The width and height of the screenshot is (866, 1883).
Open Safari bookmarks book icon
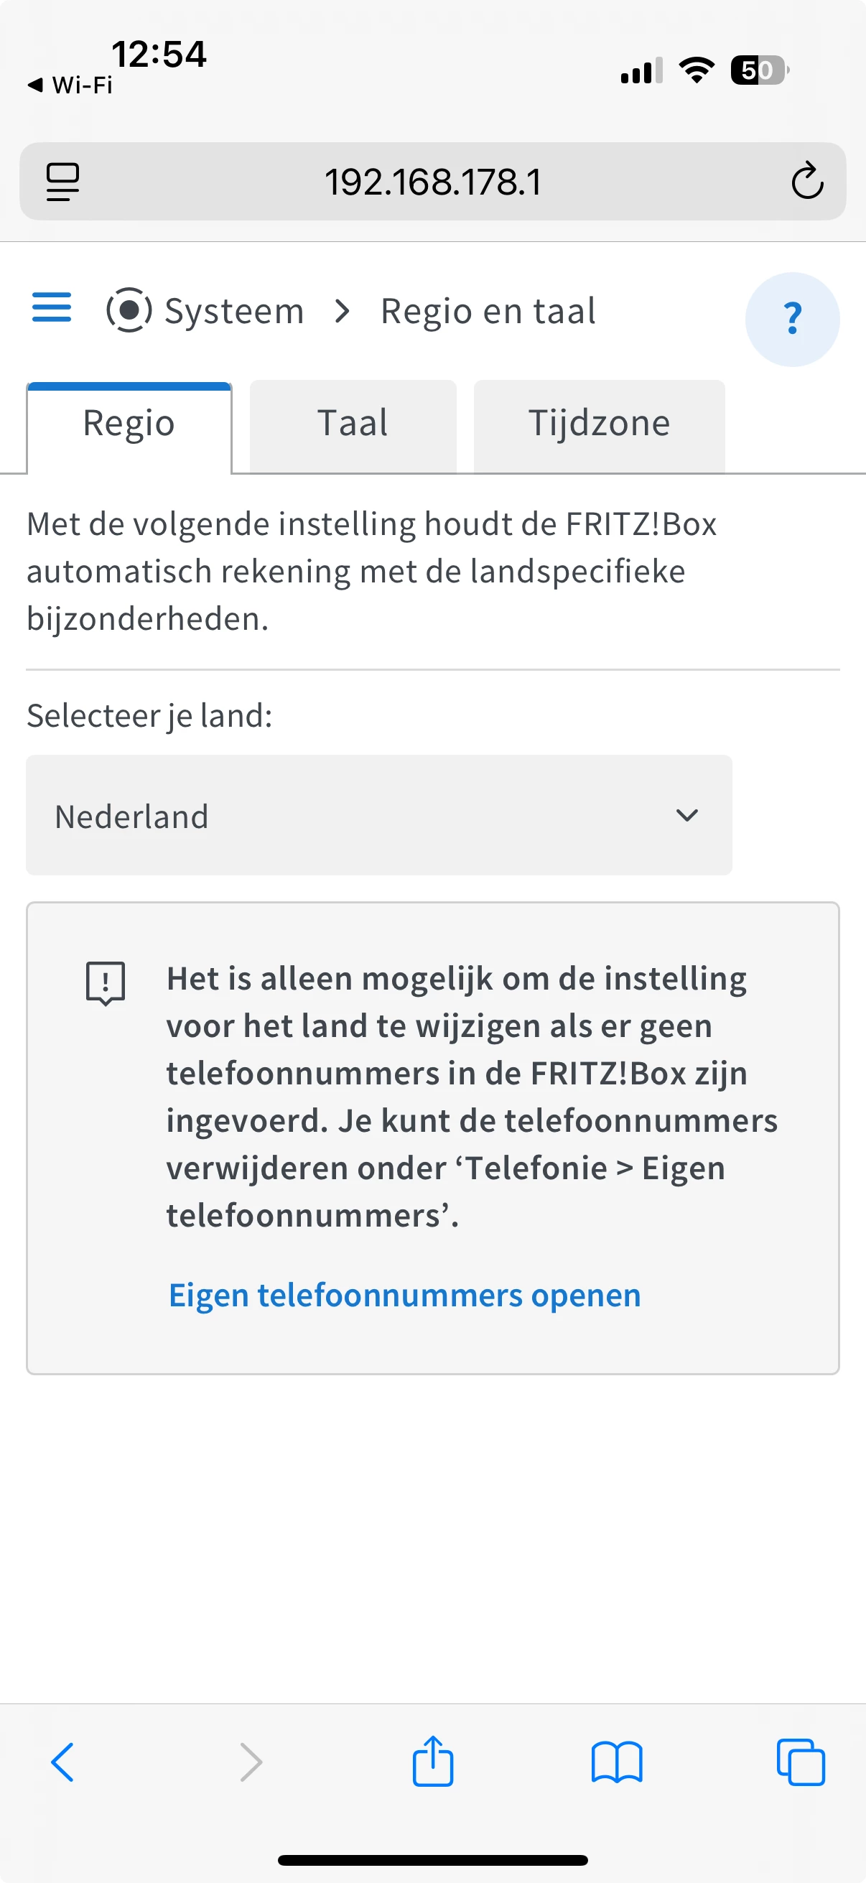tap(617, 1762)
